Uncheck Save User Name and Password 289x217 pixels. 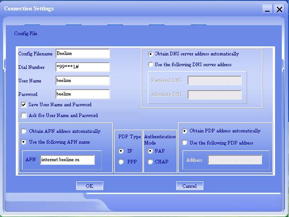[24, 104]
